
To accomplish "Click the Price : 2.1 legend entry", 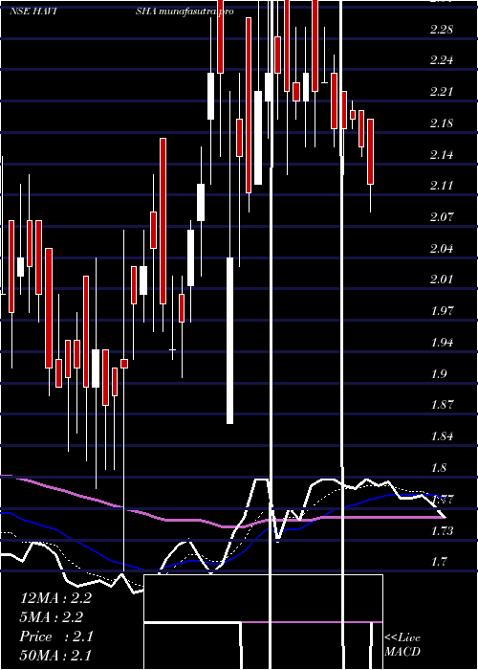I will (56, 636).
